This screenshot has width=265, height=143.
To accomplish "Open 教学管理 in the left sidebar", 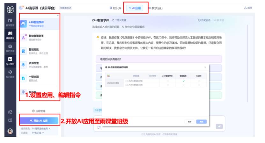I will pos(10,22).
